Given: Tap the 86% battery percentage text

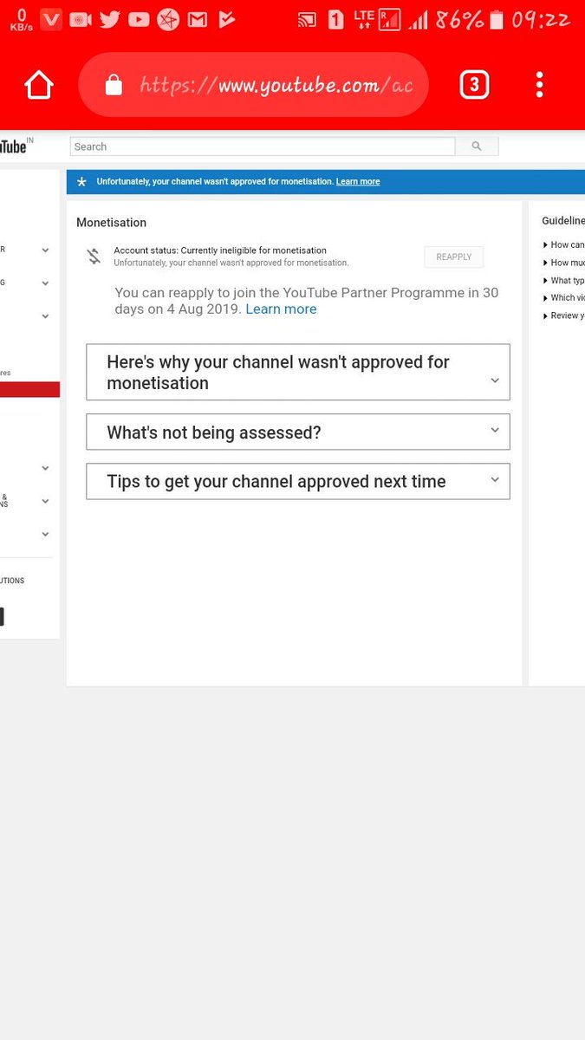Looking at the screenshot, I should 459,19.
